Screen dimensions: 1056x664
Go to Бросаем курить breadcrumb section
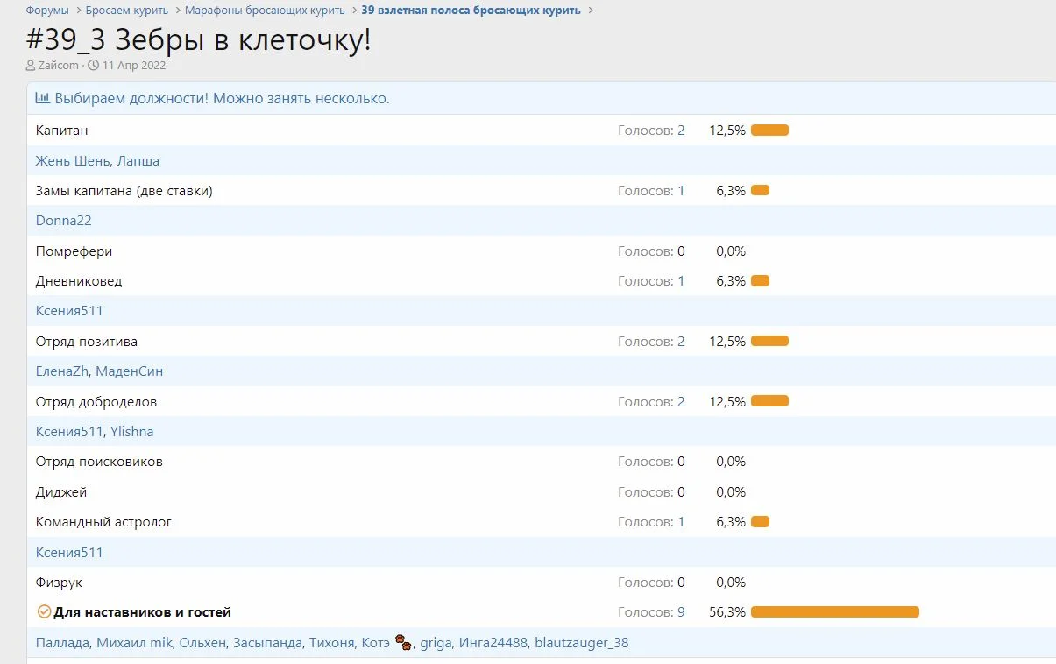tap(127, 11)
